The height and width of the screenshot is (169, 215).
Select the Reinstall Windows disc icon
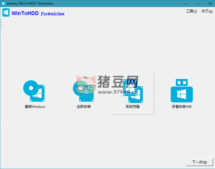[x=34, y=91]
